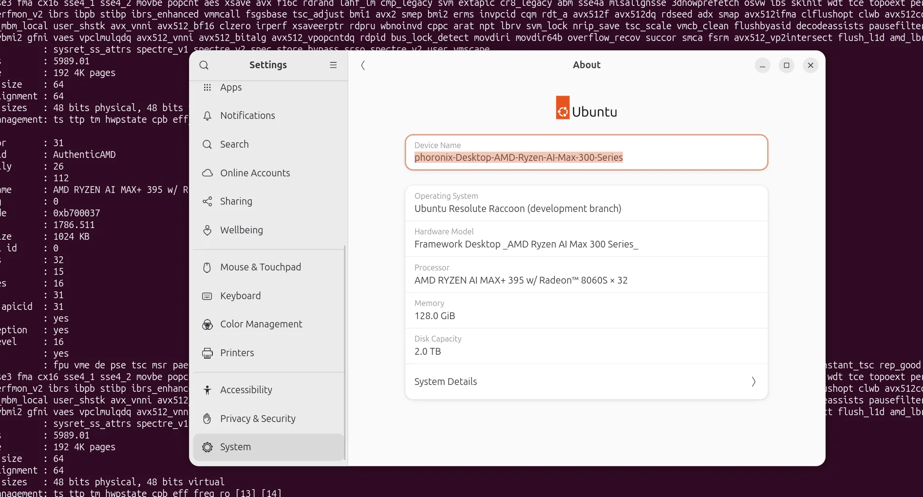Click the Accessibility figure icon
The image size is (923, 497).
coord(207,390)
